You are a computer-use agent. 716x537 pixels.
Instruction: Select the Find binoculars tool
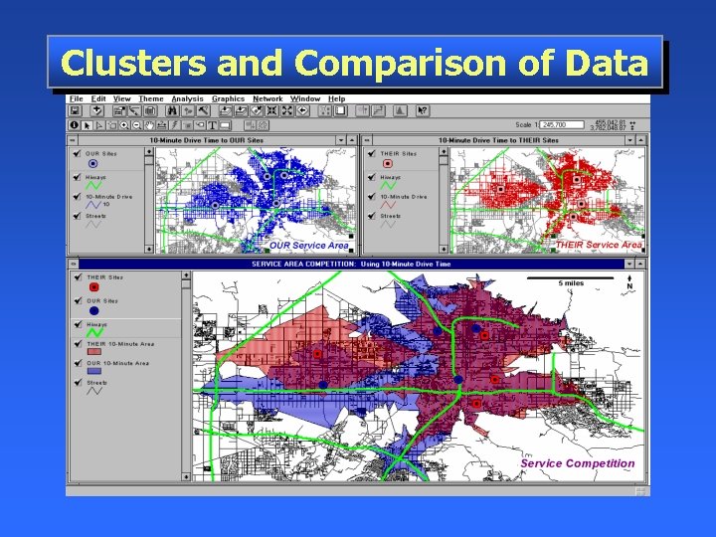pyautogui.click(x=172, y=110)
